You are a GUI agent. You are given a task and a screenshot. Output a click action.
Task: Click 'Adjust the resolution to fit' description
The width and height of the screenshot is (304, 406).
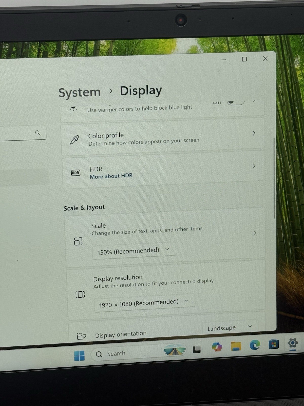coord(154,283)
